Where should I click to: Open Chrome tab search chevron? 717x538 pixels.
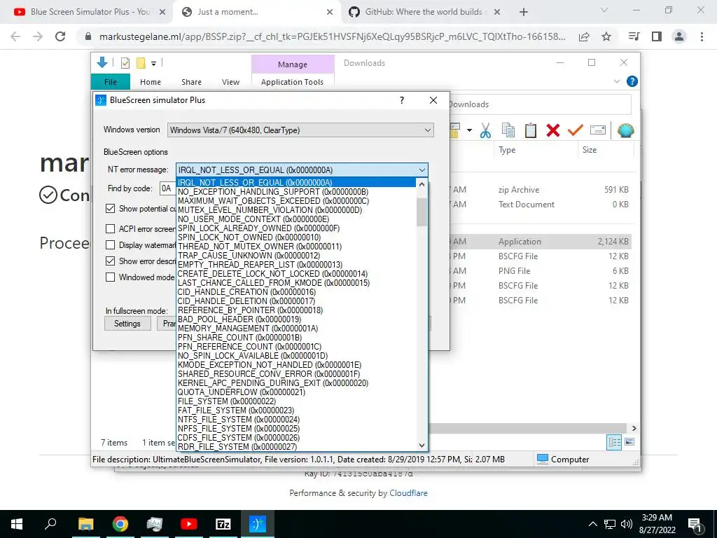point(604,10)
